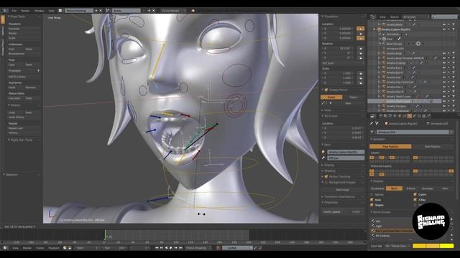Click the last bright yellow color swatch
This screenshot has height=258, width=460.
(447, 246)
